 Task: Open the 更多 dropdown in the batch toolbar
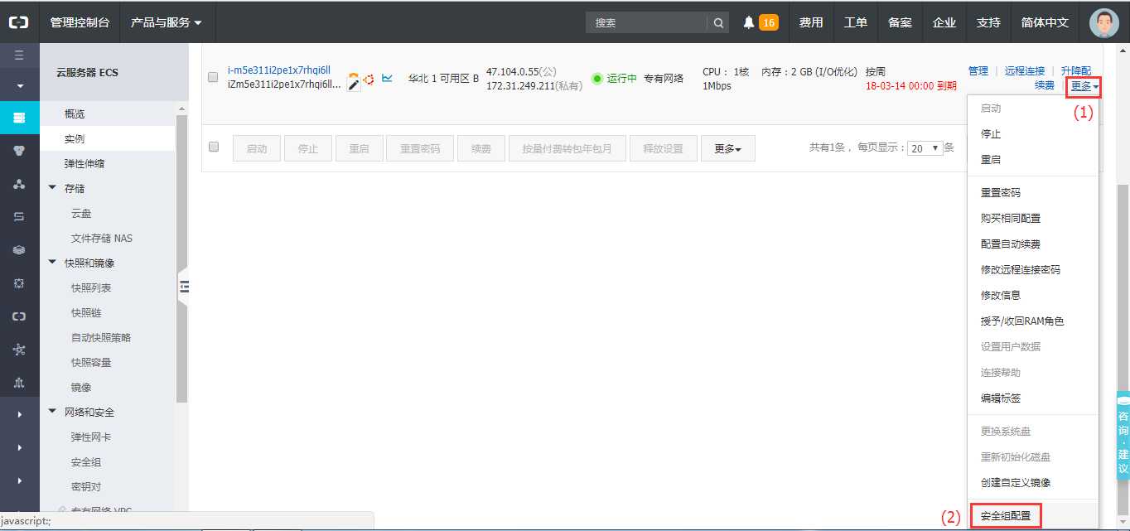[728, 149]
